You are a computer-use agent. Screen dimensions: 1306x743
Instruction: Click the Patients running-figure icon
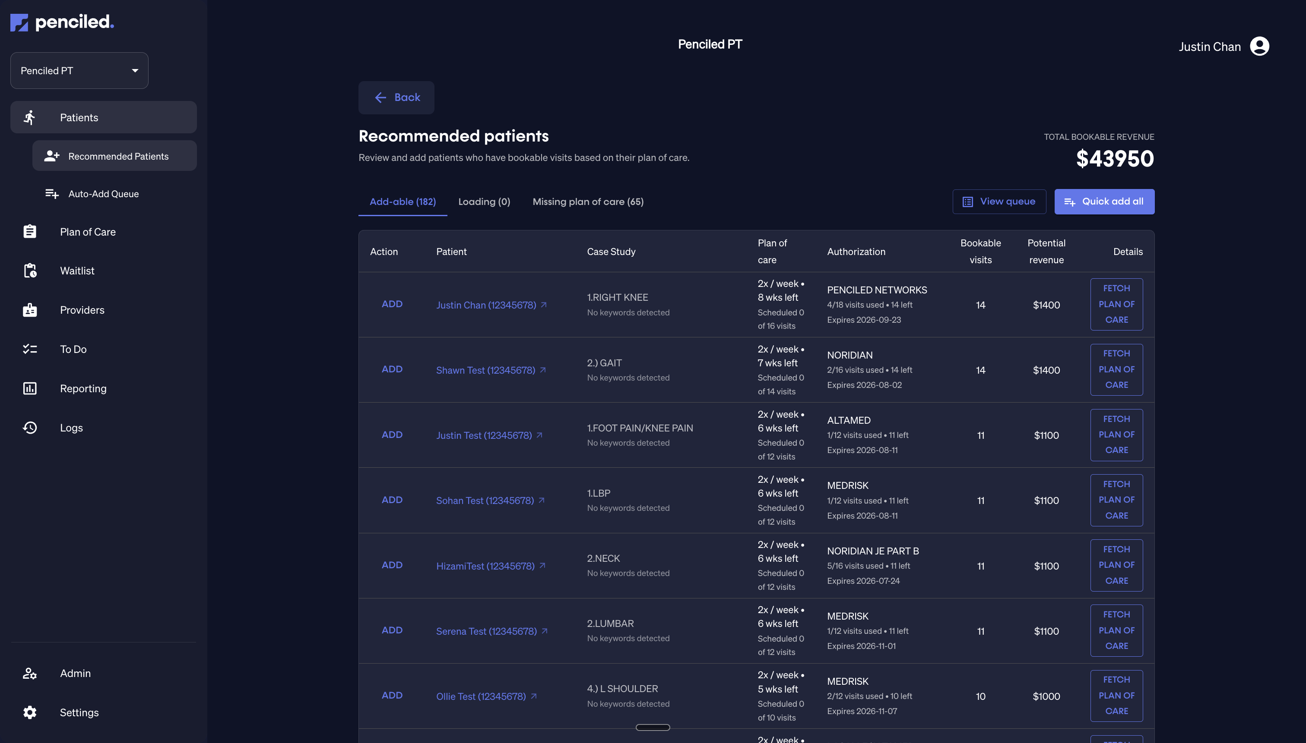click(x=30, y=117)
